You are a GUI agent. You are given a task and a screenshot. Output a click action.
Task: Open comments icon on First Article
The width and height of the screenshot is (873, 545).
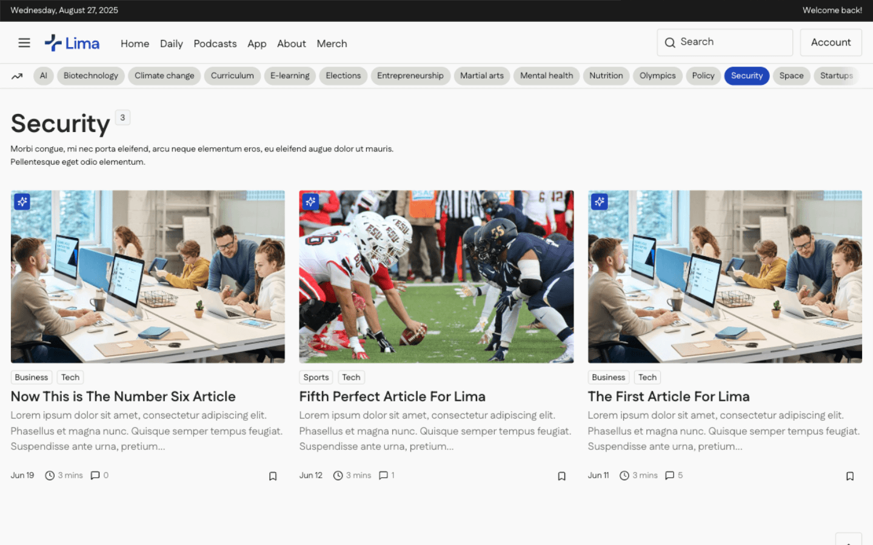point(669,475)
